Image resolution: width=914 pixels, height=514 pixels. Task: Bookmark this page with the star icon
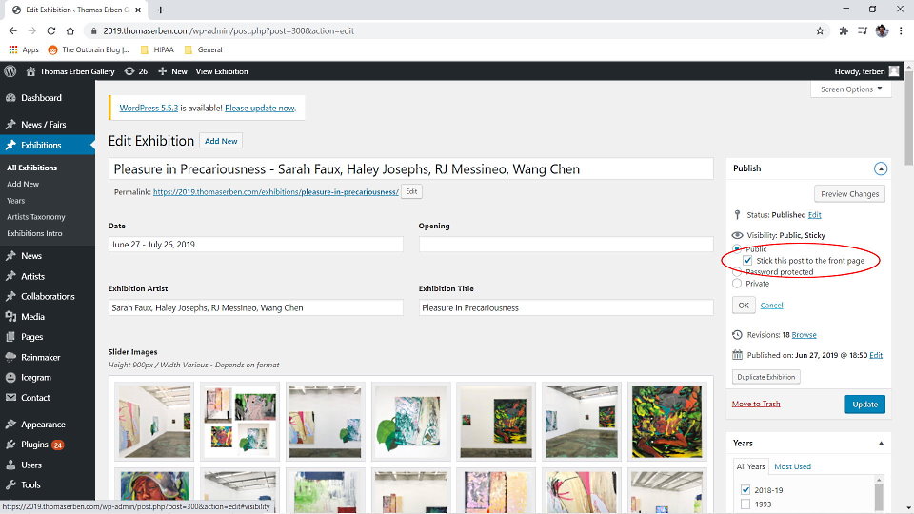[820, 30]
